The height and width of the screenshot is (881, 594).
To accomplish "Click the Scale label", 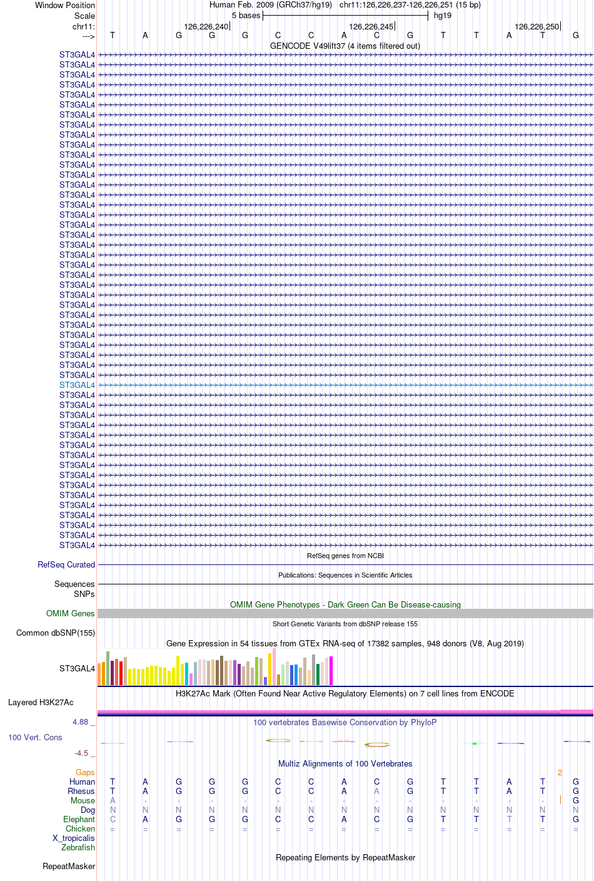I will [85, 16].
